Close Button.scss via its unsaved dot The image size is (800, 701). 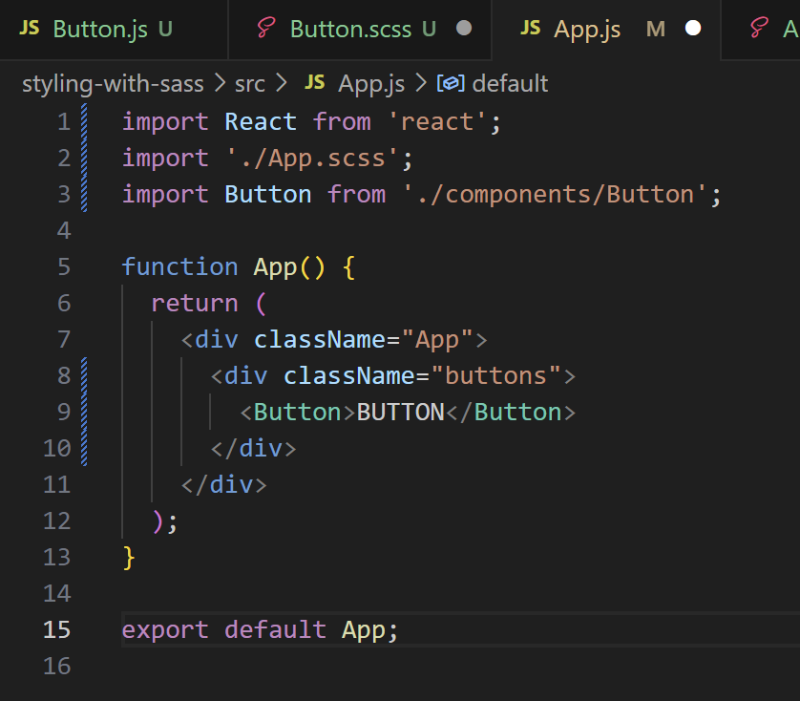coord(464,28)
